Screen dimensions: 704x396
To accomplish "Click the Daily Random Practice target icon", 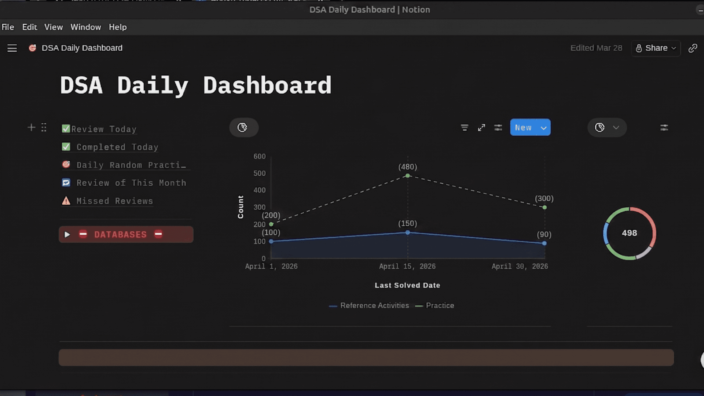I will tap(66, 164).
